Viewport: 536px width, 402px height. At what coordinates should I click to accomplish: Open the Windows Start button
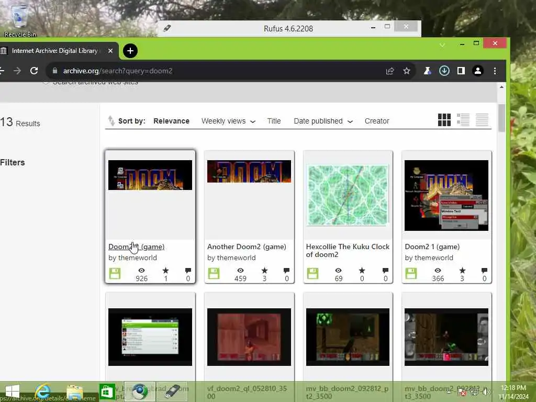coord(13,392)
